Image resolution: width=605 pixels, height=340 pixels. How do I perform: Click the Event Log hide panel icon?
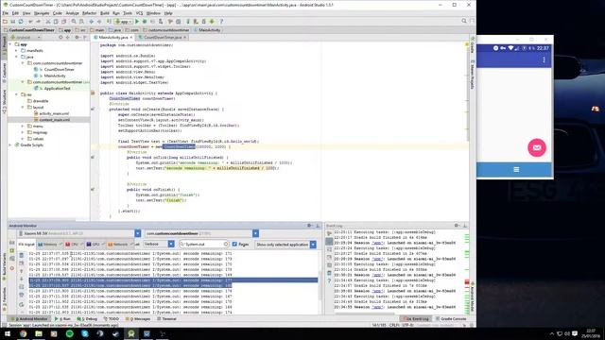pos(465,226)
